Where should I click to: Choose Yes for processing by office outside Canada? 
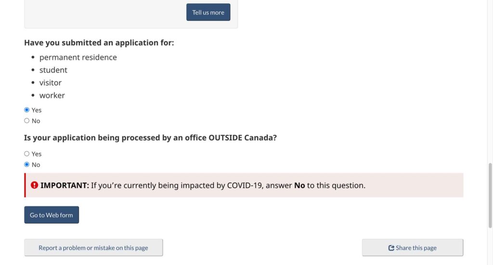pyautogui.click(x=27, y=154)
